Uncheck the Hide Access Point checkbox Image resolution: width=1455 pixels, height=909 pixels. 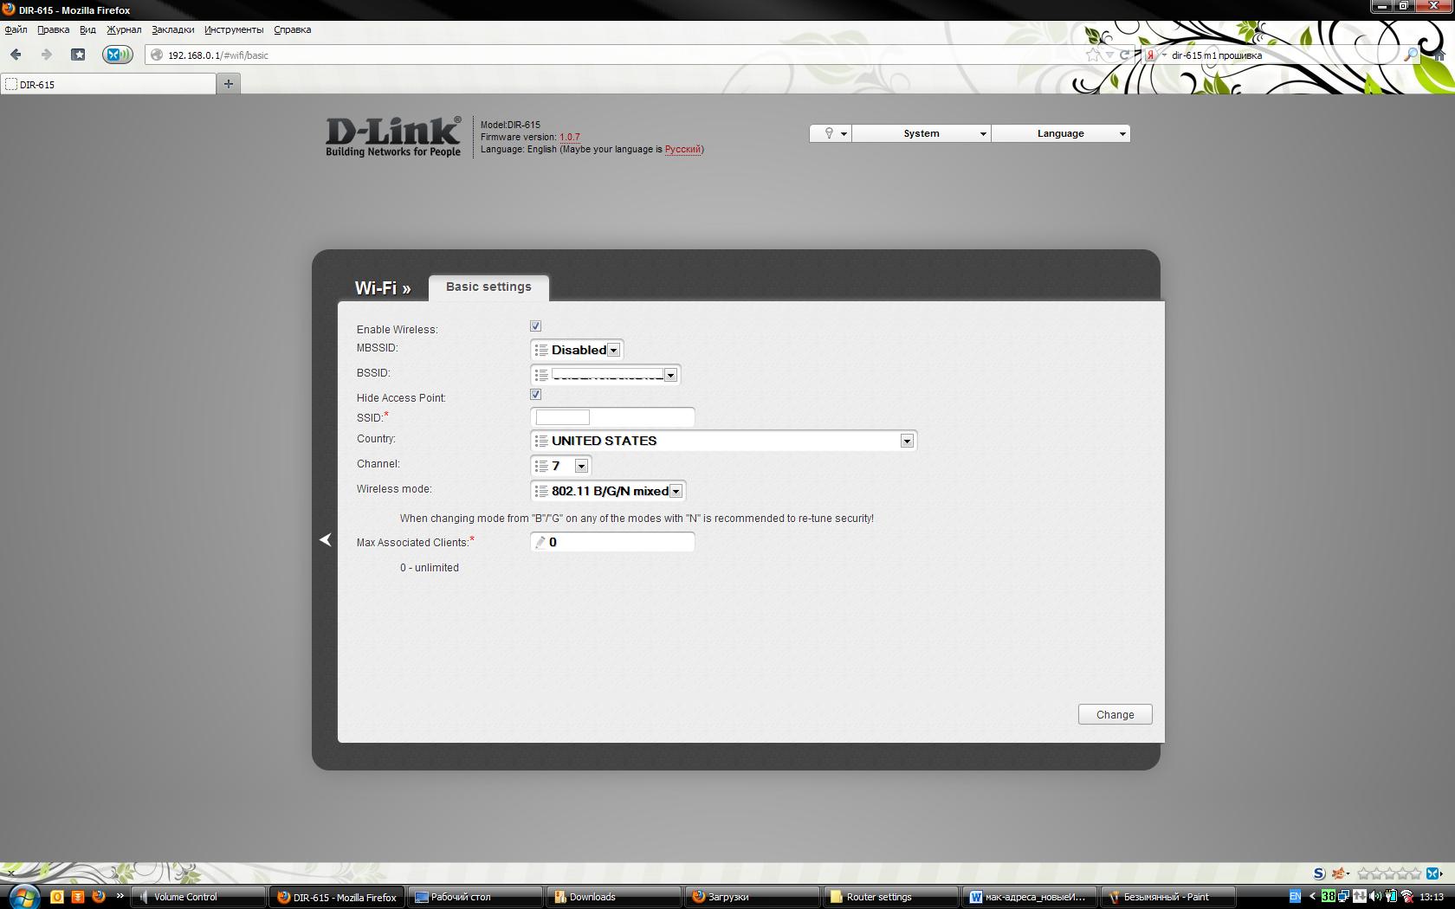coord(535,395)
